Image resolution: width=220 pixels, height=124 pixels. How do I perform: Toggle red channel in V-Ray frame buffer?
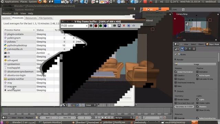click(x=96, y=26)
